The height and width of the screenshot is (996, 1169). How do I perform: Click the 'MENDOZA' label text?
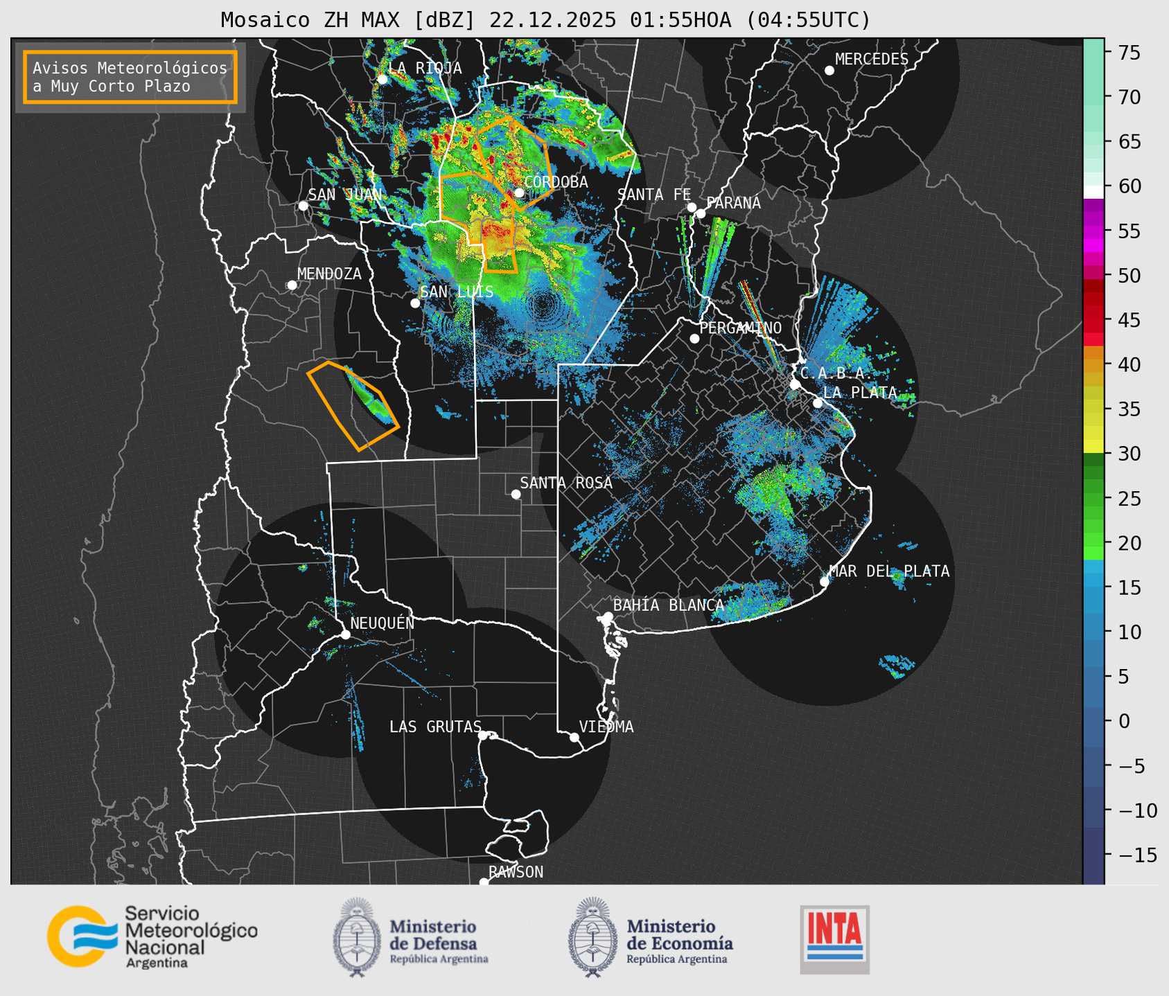point(329,274)
